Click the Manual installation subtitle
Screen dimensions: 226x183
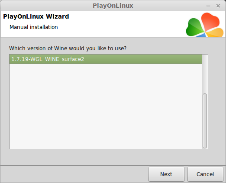(34, 27)
